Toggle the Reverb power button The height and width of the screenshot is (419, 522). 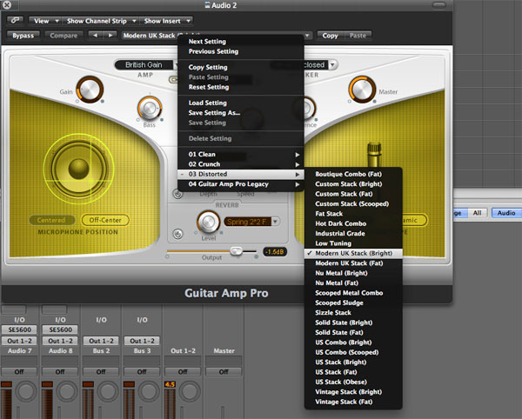(x=177, y=234)
